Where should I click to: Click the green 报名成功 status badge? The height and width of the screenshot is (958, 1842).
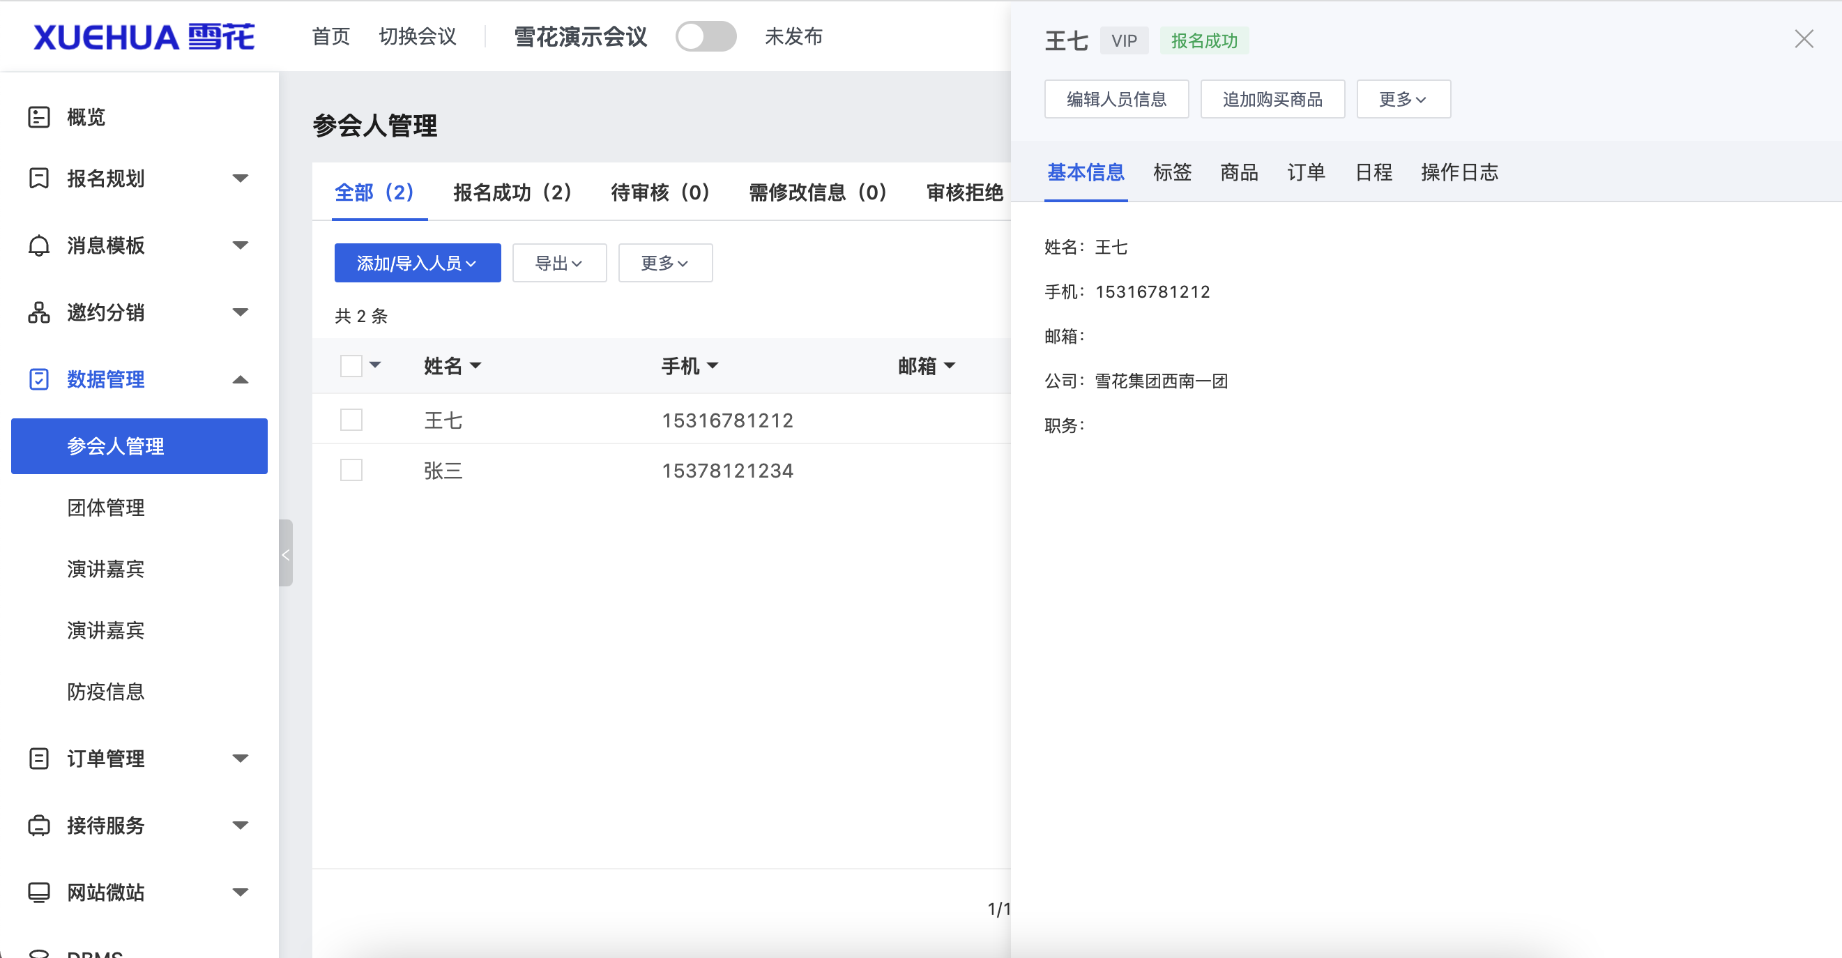pyautogui.click(x=1204, y=40)
